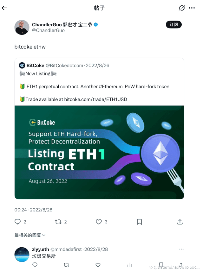Like zlyy.eth's comment

tap(98, 265)
